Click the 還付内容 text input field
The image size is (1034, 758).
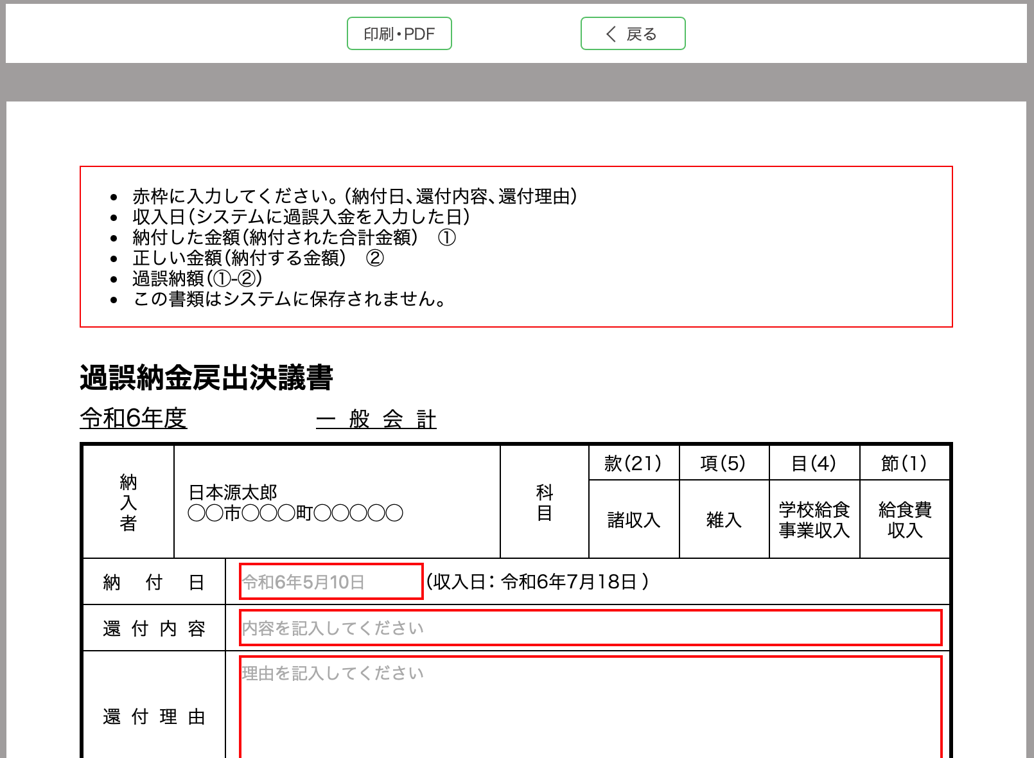tap(590, 628)
